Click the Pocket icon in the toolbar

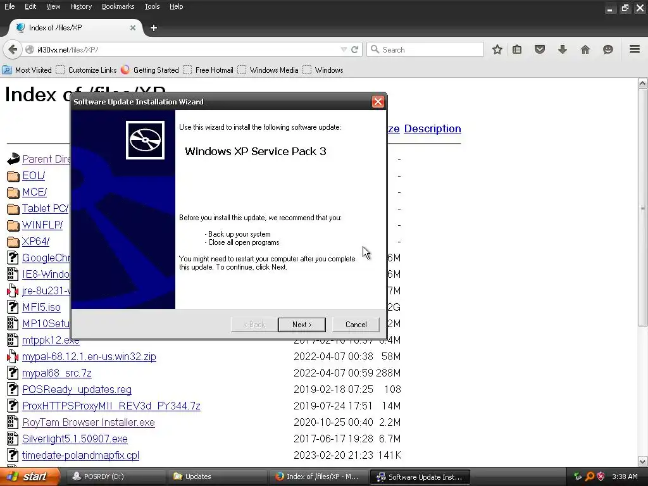[540, 49]
